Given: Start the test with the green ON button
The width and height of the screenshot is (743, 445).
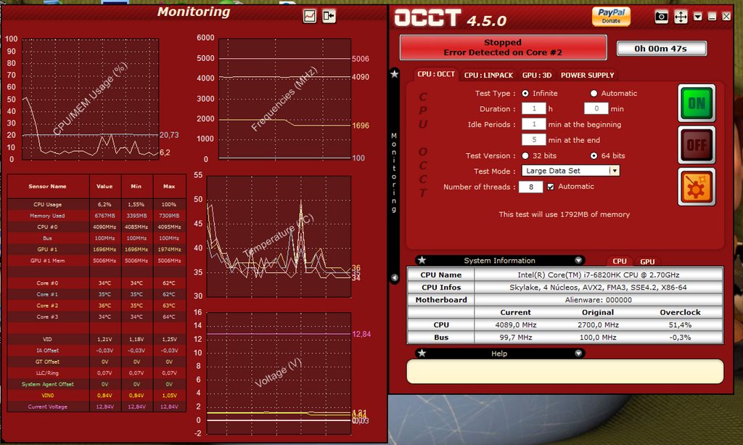Looking at the screenshot, I should (697, 103).
